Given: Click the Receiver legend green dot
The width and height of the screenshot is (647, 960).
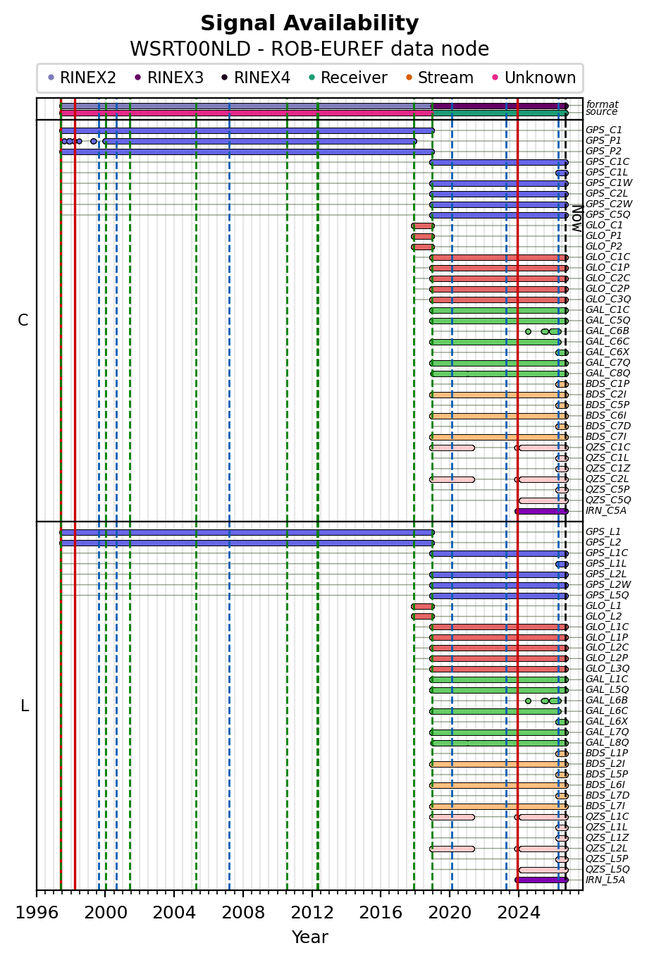Looking at the screenshot, I should 312,78.
